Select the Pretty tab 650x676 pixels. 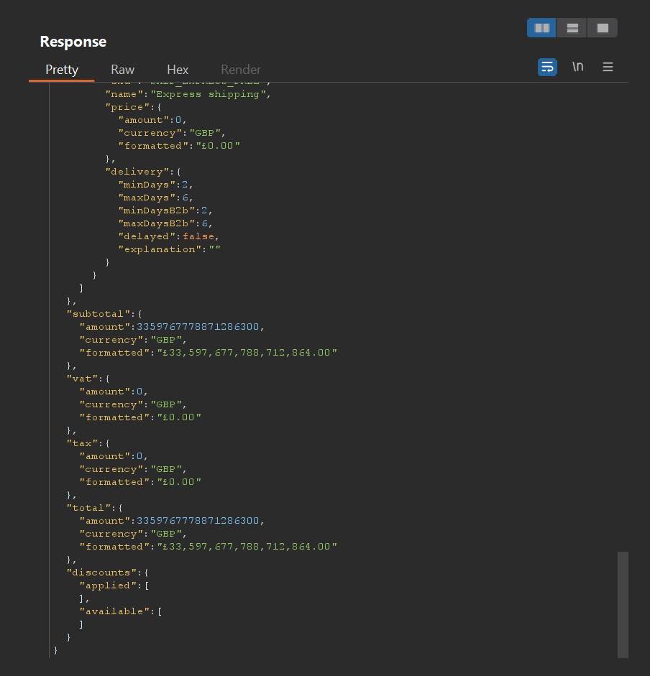[x=62, y=70]
